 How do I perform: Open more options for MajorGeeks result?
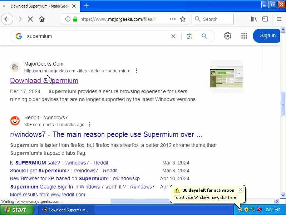(137, 71)
